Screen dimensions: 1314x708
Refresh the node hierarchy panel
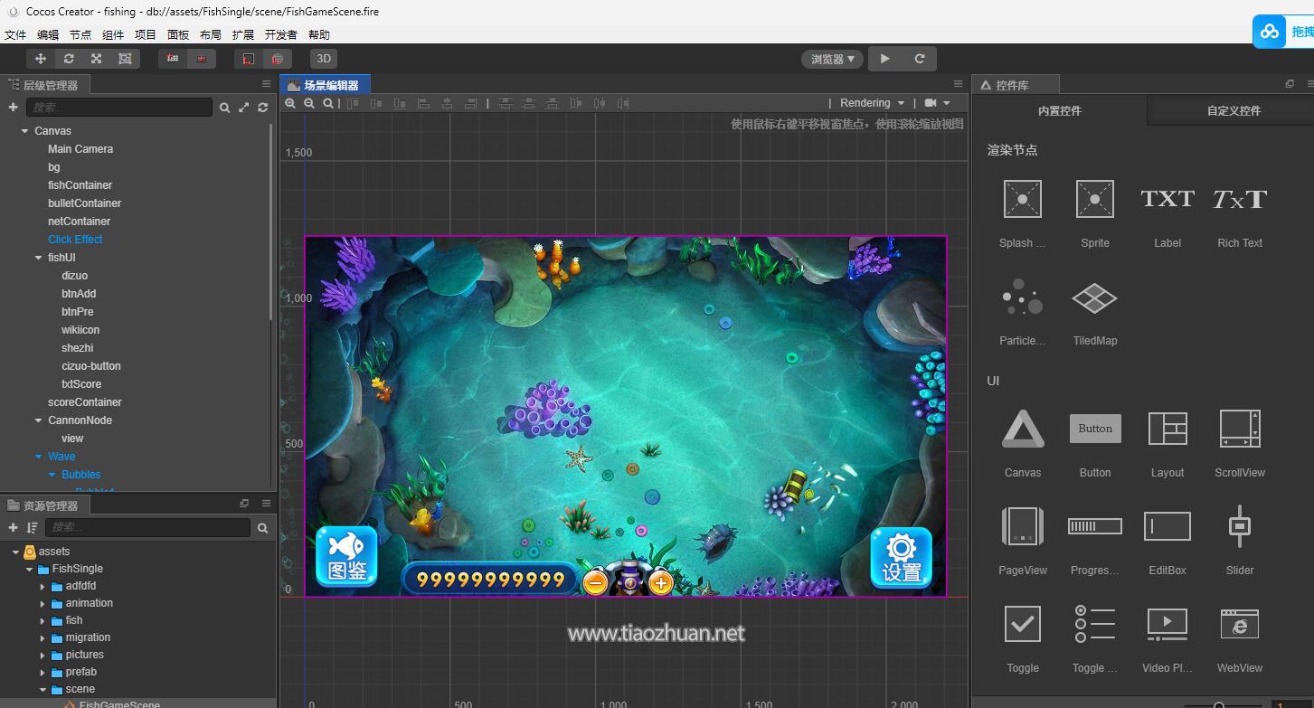(262, 108)
